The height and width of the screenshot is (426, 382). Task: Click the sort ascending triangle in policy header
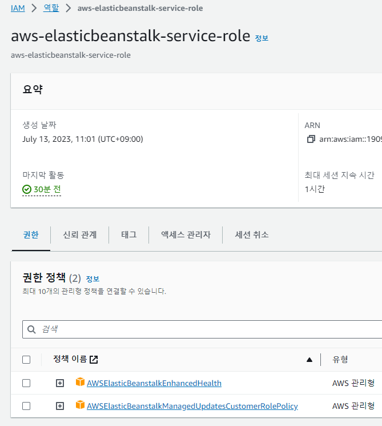[309, 360]
